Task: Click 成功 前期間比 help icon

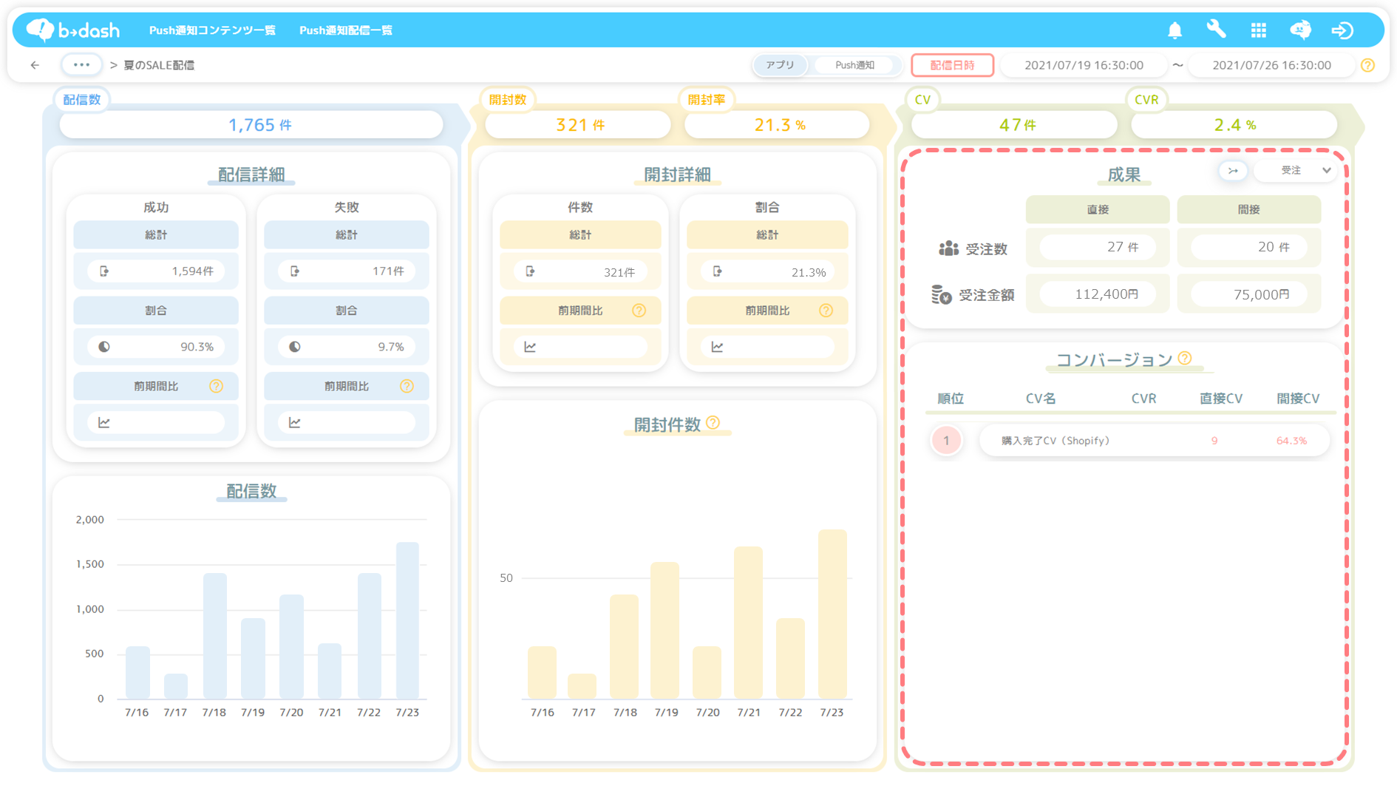Action: (216, 386)
